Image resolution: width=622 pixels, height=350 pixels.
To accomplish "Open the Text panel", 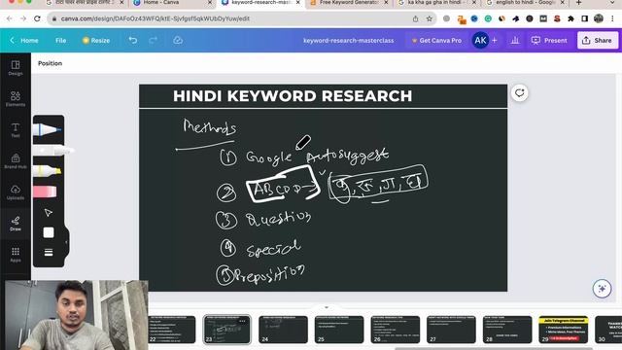I will (16, 129).
